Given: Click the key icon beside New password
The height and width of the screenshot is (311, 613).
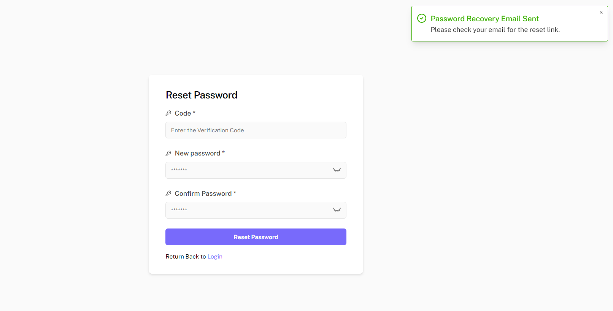Looking at the screenshot, I should (168, 153).
